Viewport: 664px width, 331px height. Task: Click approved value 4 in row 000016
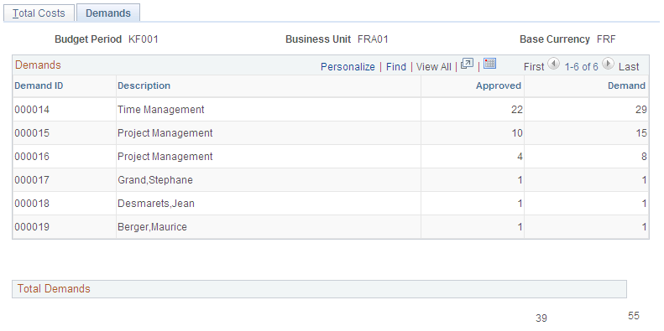[520, 157]
